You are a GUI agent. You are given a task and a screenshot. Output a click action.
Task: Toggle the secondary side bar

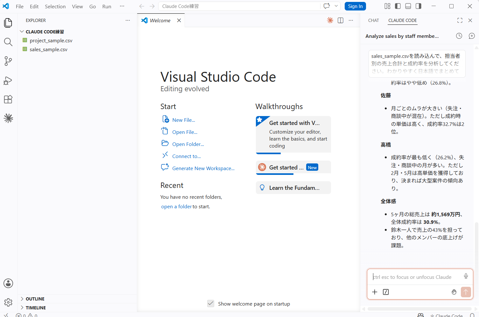tap(419, 6)
